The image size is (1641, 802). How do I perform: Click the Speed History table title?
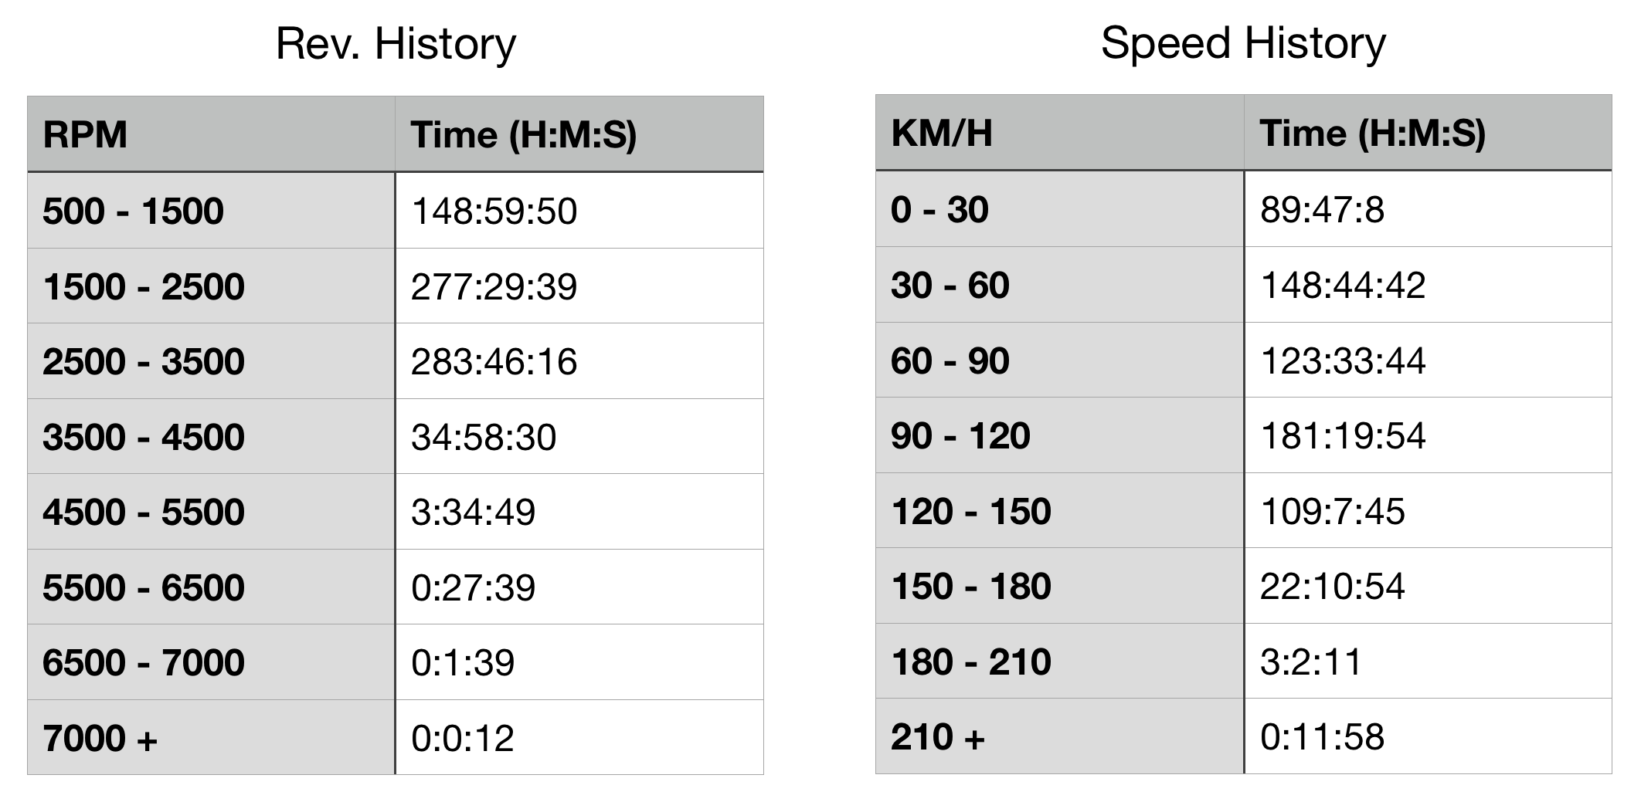1243,43
